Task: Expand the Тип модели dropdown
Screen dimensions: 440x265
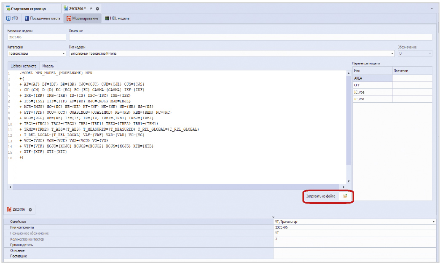Action: pos(392,53)
